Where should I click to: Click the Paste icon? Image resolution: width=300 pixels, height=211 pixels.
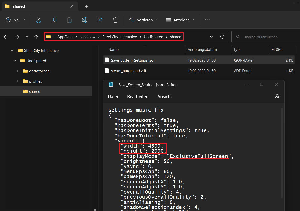coord(69,20)
